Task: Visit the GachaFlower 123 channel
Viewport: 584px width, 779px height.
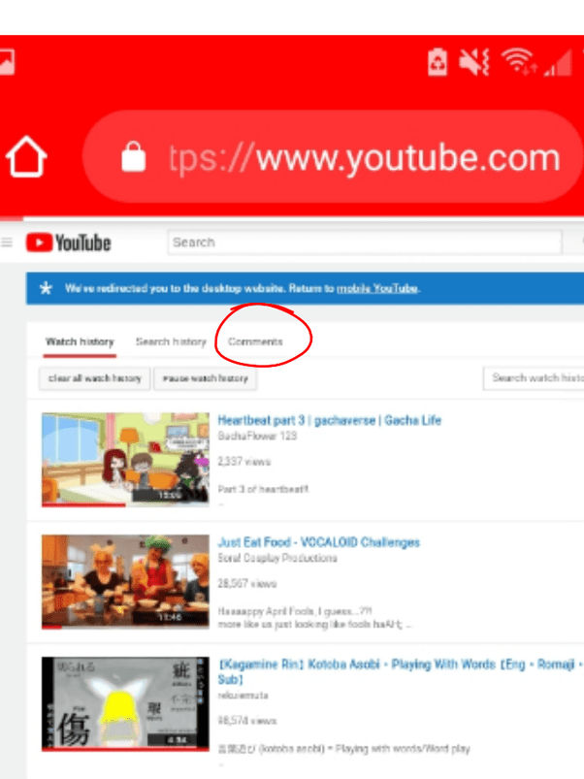Action: click(257, 437)
